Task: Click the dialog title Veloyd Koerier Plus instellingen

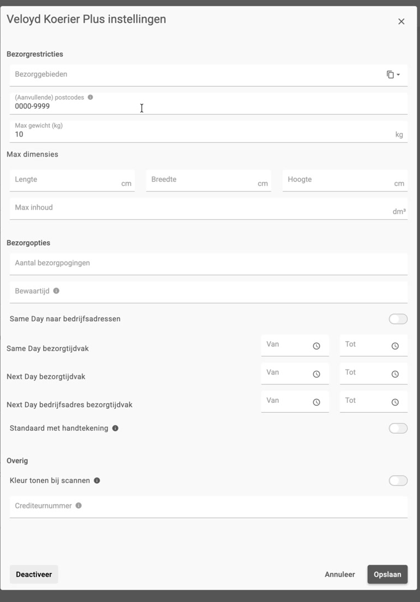Action: tap(87, 19)
